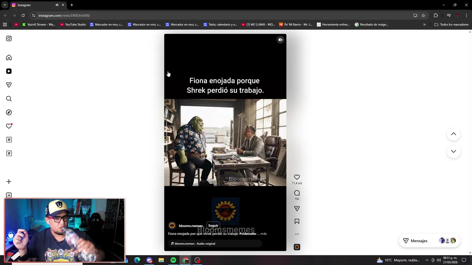Expand caption with 'más' link
472x265 pixels.
point(263,234)
